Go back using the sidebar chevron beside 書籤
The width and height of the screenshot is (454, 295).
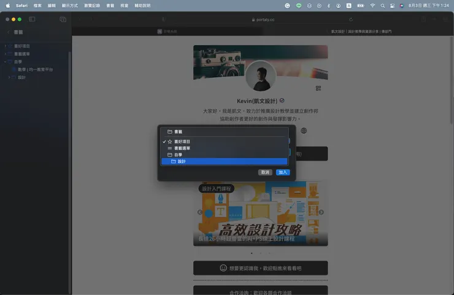click(x=9, y=32)
